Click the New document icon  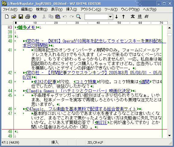tap(7, 17)
